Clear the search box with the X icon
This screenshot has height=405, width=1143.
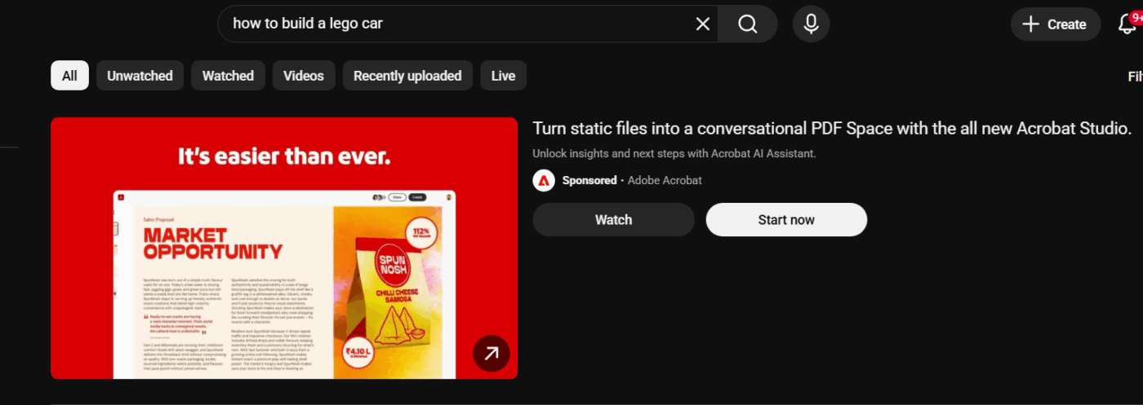click(702, 24)
